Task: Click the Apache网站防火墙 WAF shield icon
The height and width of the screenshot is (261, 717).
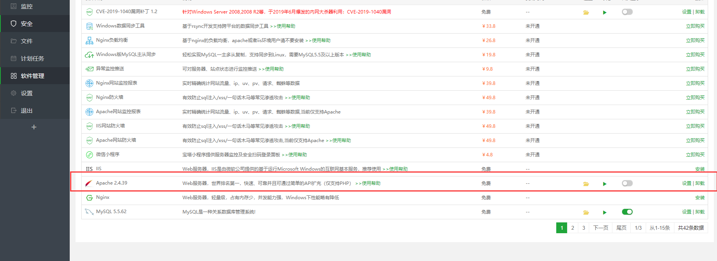Action: tap(89, 141)
